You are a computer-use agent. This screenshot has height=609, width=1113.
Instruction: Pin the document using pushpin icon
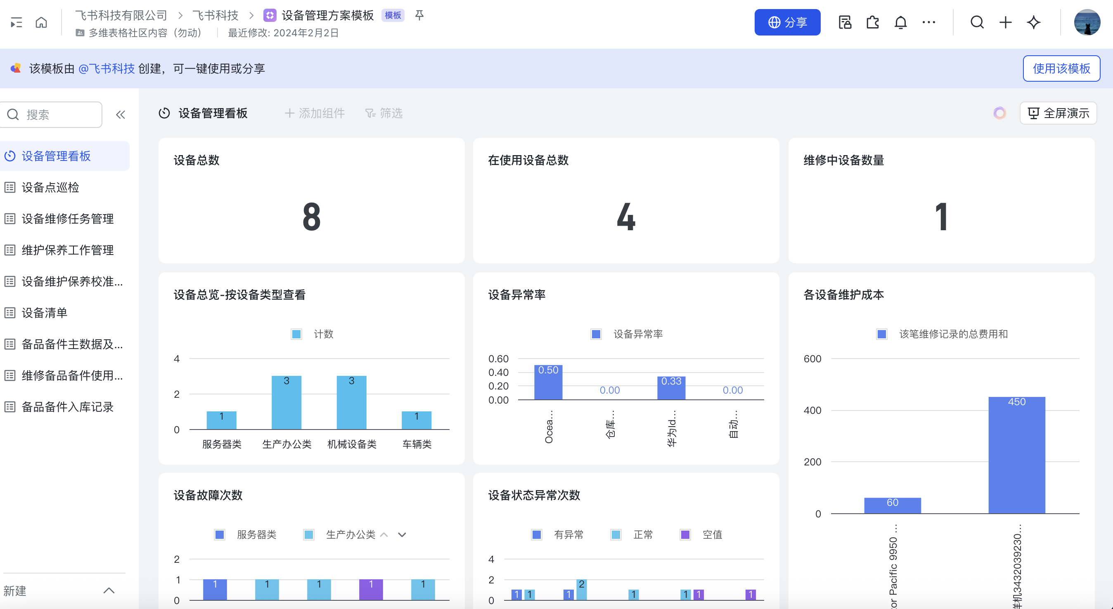[419, 16]
